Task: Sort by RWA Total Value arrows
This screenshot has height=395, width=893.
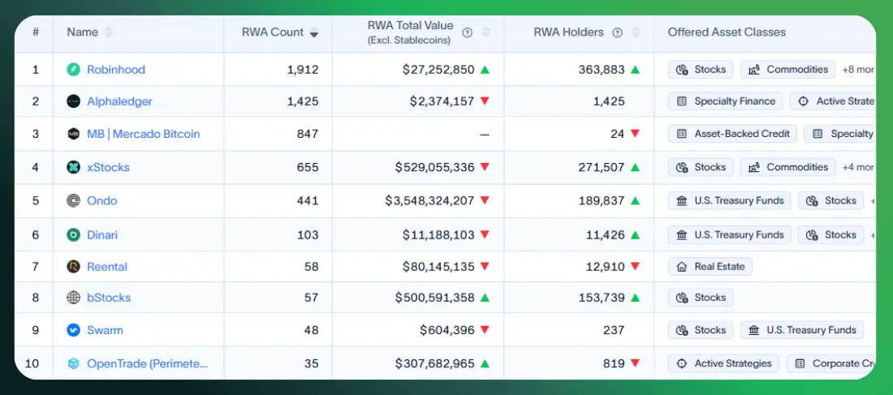Action: (485, 32)
